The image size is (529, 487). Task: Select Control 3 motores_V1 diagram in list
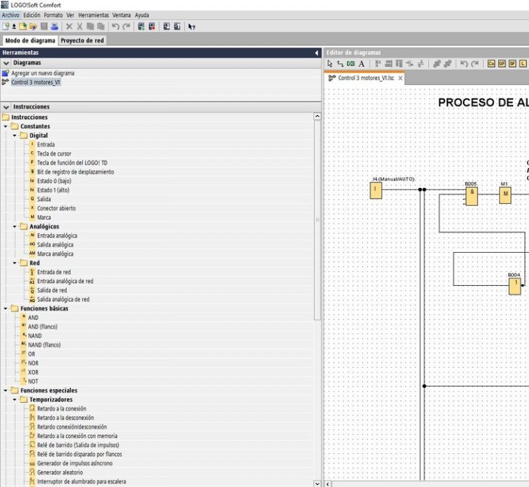(x=36, y=82)
